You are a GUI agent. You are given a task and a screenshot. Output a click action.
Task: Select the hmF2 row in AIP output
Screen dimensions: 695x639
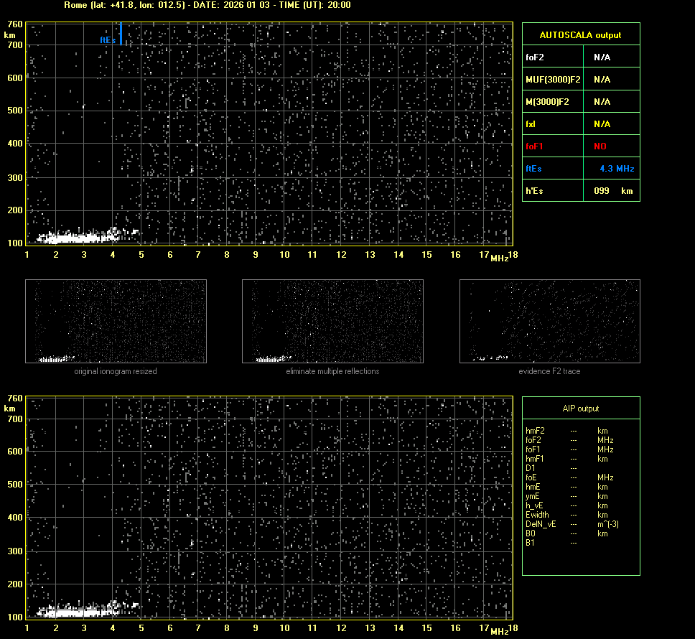point(566,431)
